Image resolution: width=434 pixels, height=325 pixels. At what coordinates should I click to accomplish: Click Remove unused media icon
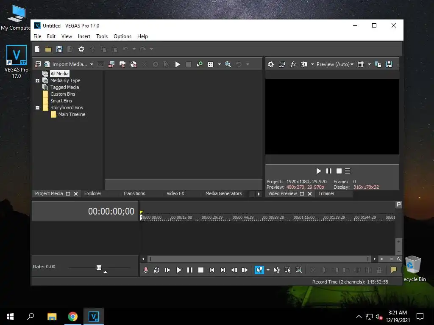(x=38, y=64)
